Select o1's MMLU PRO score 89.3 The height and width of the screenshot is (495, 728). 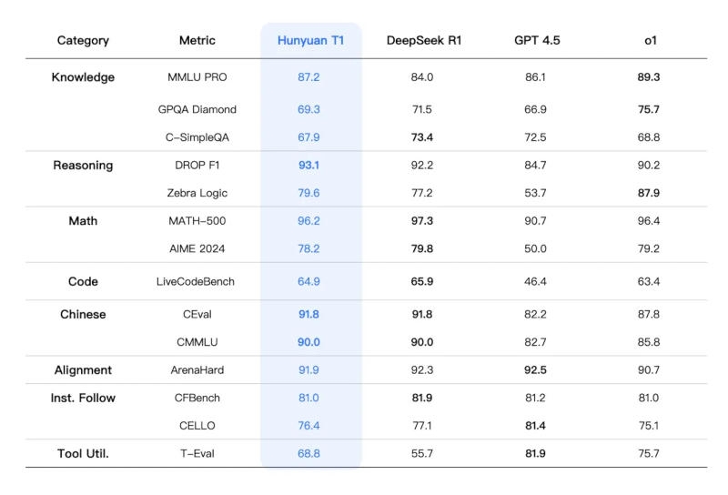(x=650, y=77)
